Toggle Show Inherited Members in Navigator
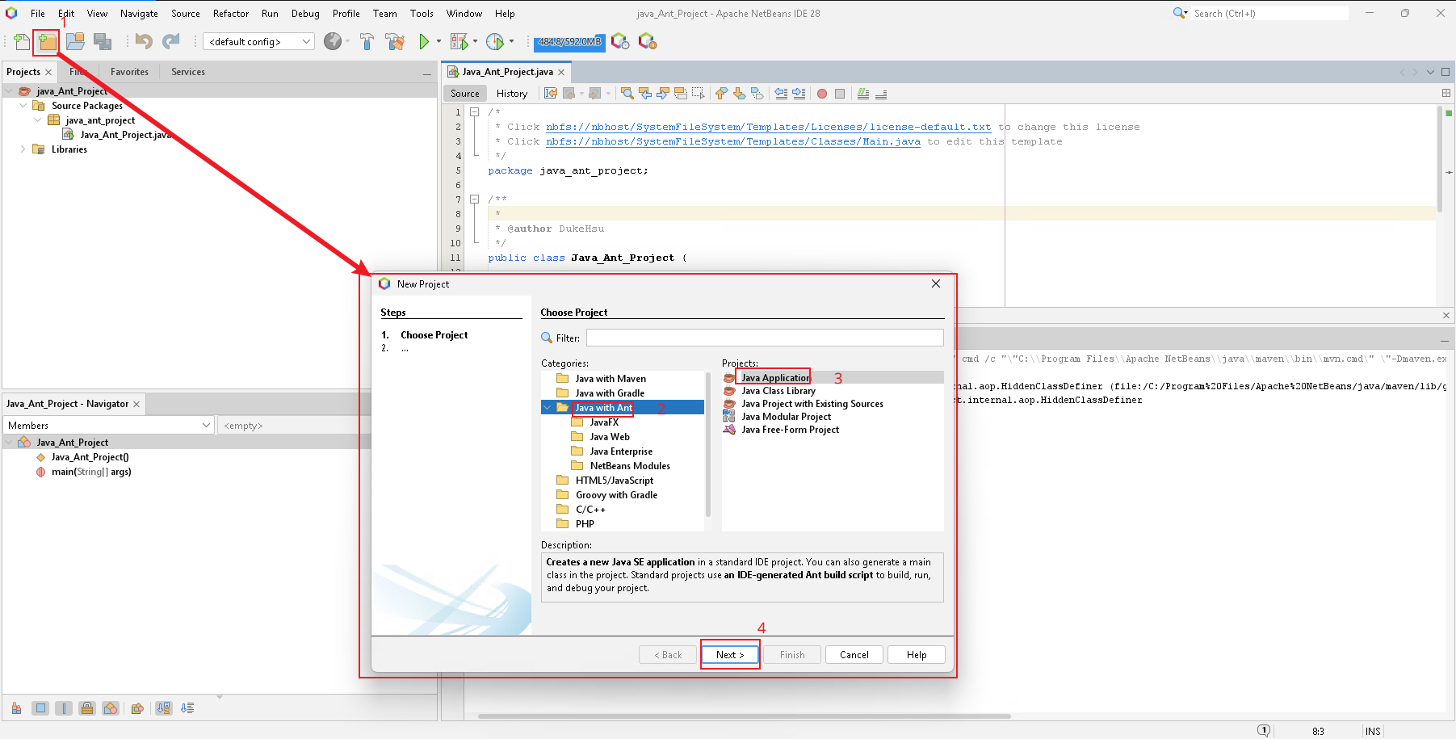1456x739 pixels. (x=16, y=708)
